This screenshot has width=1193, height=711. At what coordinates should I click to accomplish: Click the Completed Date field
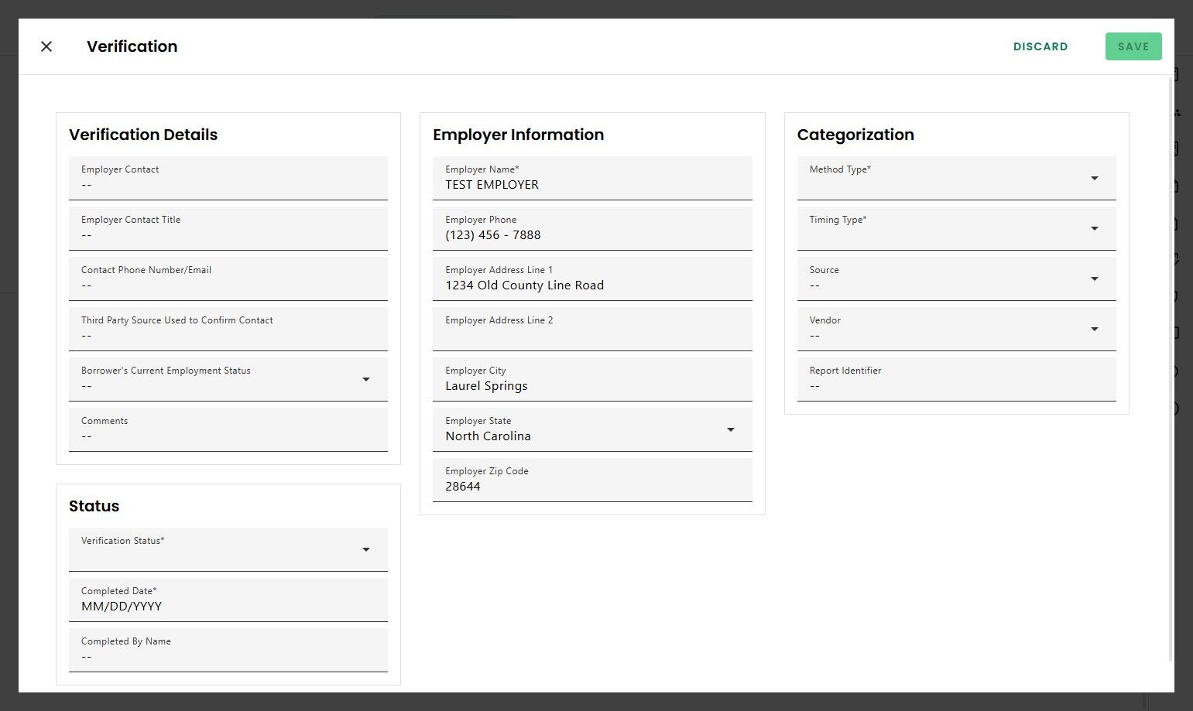tap(228, 606)
